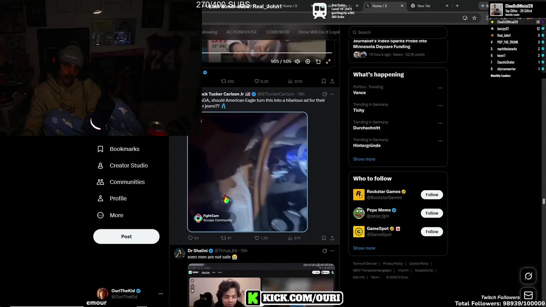Image resolution: width=546 pixels, height=307 pixels.
Task: Open more options for Durchschnitt trend
Action: coord(440,123)
